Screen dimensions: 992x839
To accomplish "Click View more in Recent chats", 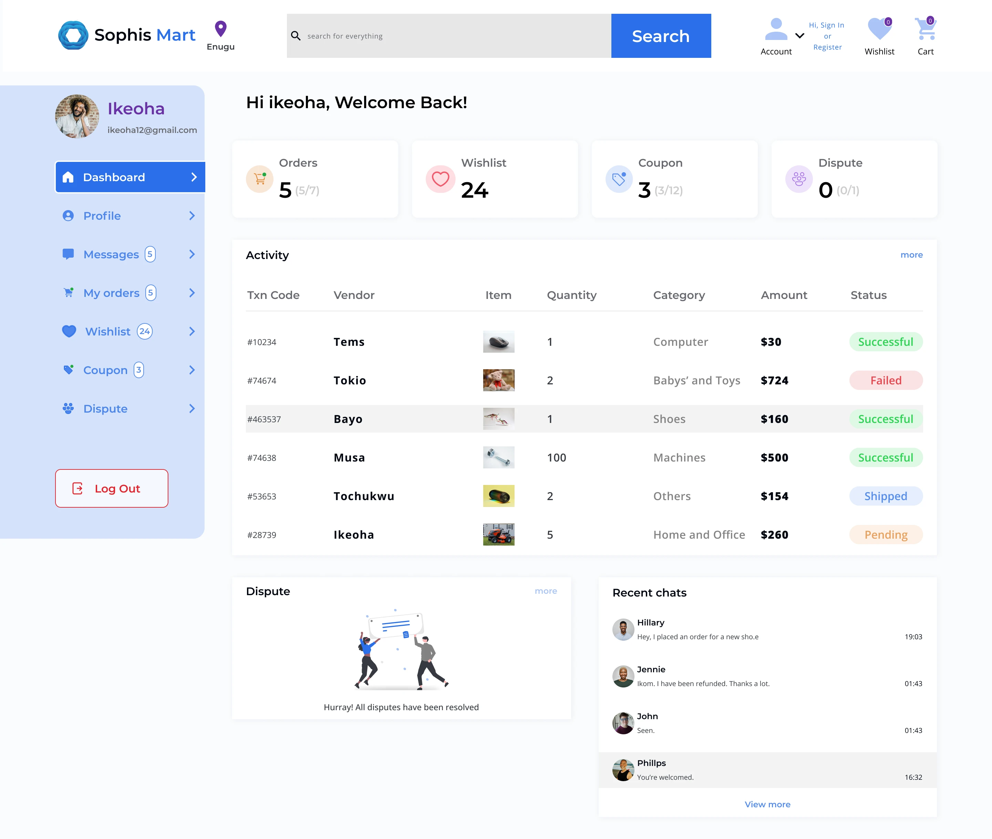I will 767,804.
